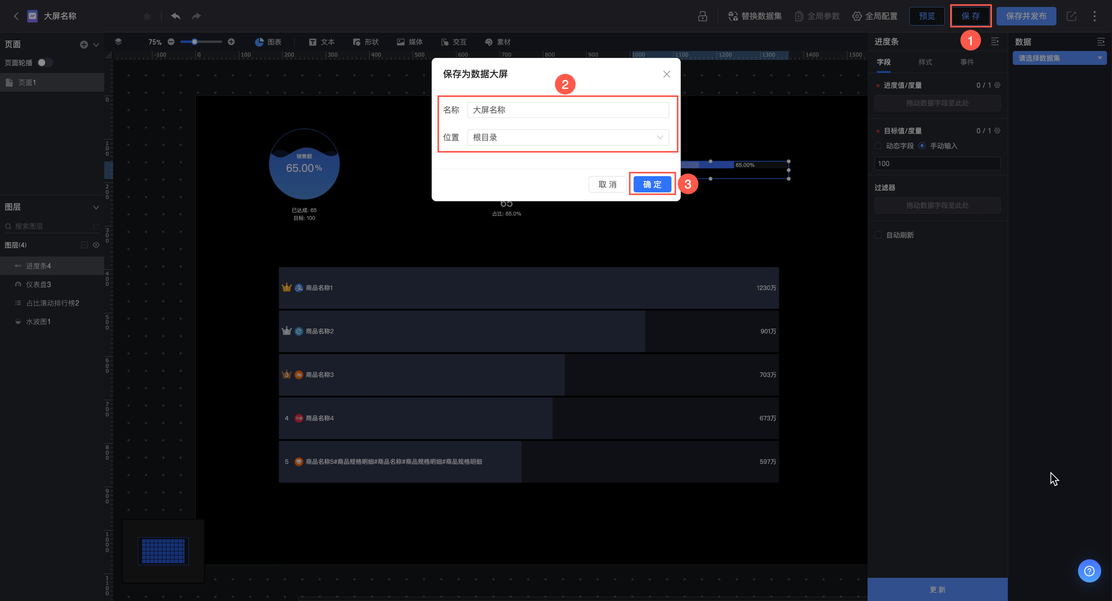Image resolution: width=1112 pixels, height=601 pixels.
Task: Enable the 自动刷新 checkbox
Action: click(878, 235)
